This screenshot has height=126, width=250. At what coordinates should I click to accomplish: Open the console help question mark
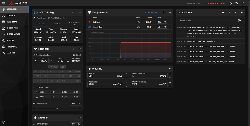[x=229, y=13]
